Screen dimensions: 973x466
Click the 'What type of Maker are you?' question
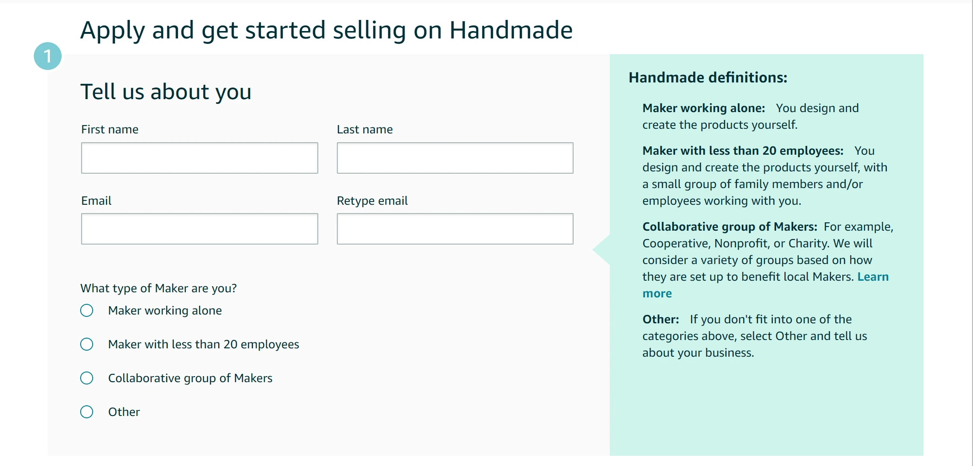tap(158, 288)
